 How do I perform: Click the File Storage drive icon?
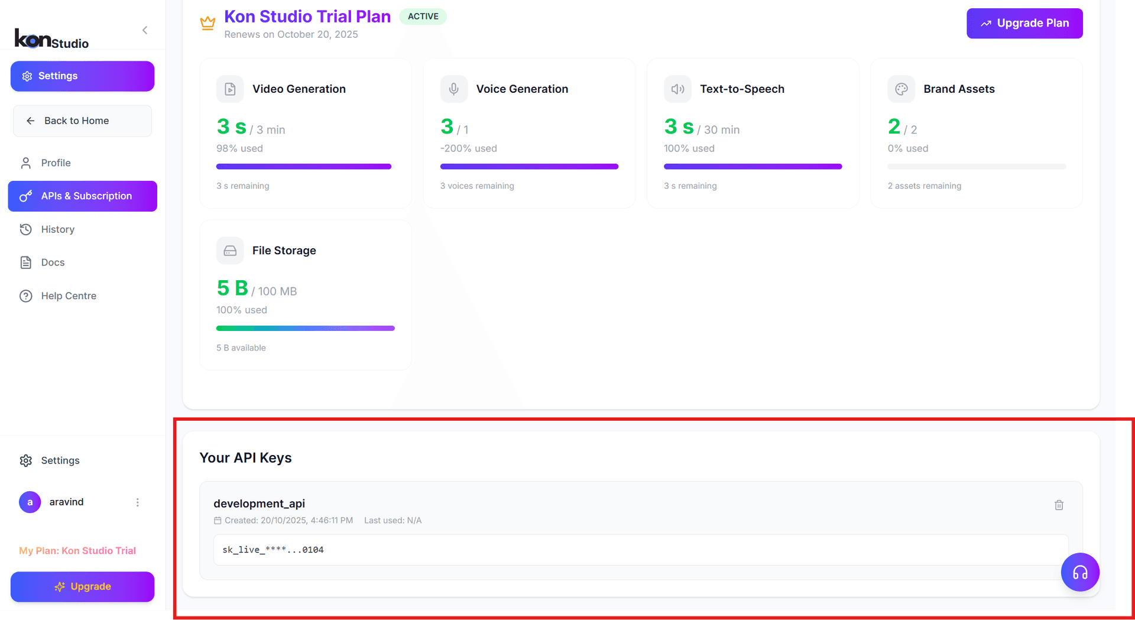[230, 251]
